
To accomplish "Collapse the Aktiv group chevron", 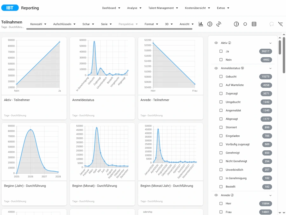I will [x=270, y=43].
